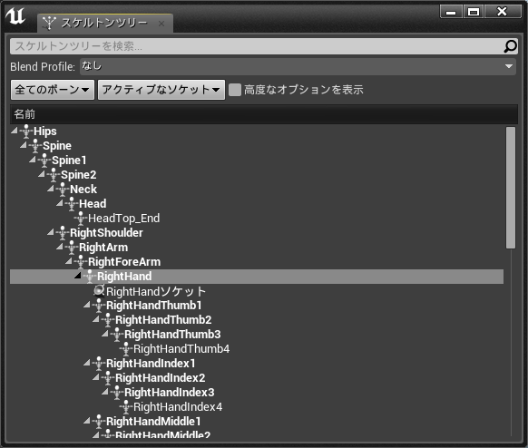Click the search magnifier icon
528x448 pixels.
[510, 46]
